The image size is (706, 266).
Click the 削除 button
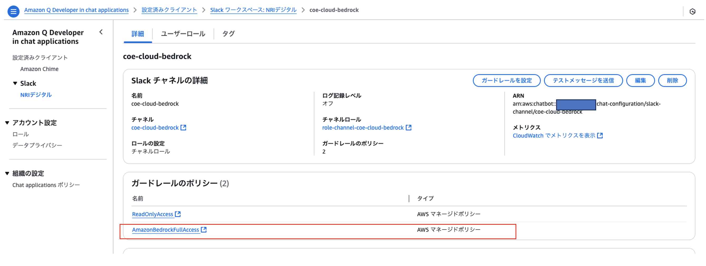(672, 81)
